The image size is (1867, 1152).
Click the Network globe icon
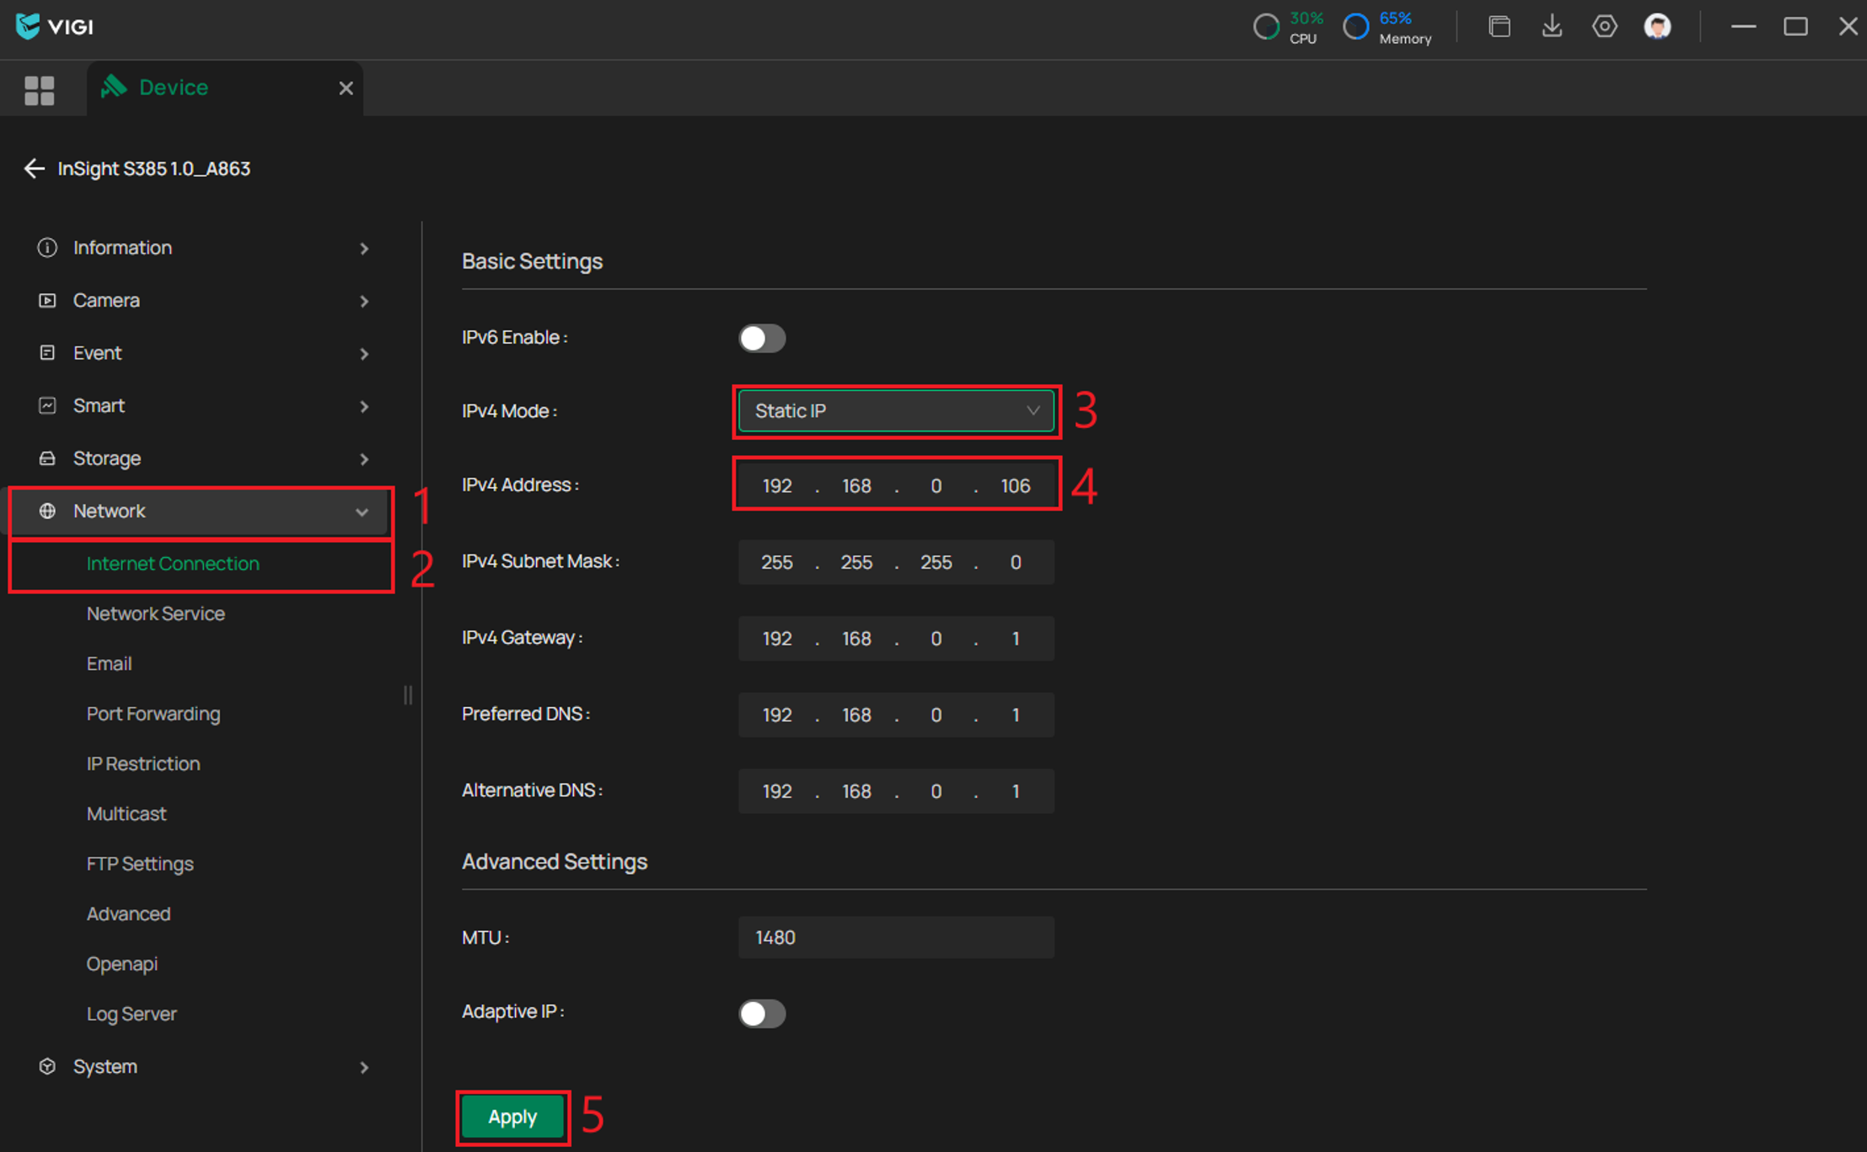[x=47, y=511]
